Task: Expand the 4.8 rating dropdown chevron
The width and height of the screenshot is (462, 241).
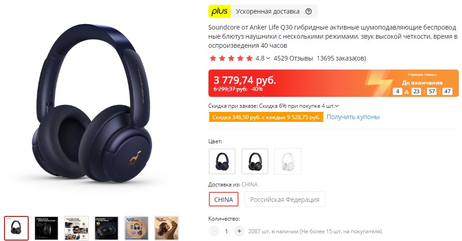Action: [x=268, y=58]
